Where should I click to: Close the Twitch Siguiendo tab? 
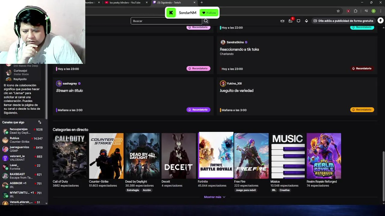click(194, 2)
